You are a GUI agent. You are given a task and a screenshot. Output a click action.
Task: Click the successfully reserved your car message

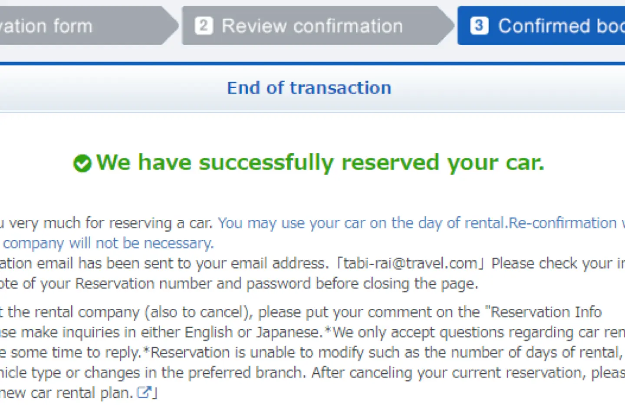pyautogui.click(x=320, y=163)
